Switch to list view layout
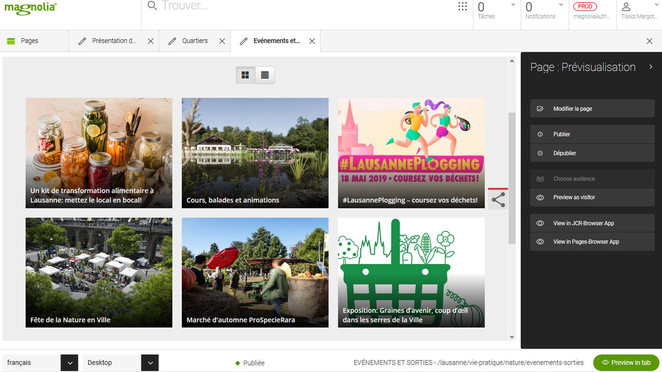Viewport: 662px width, 372px height. pyautogui.click(x=265, y=75)
